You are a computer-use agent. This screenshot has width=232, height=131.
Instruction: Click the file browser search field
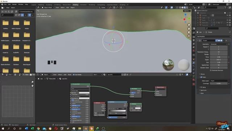pos(7,15)
